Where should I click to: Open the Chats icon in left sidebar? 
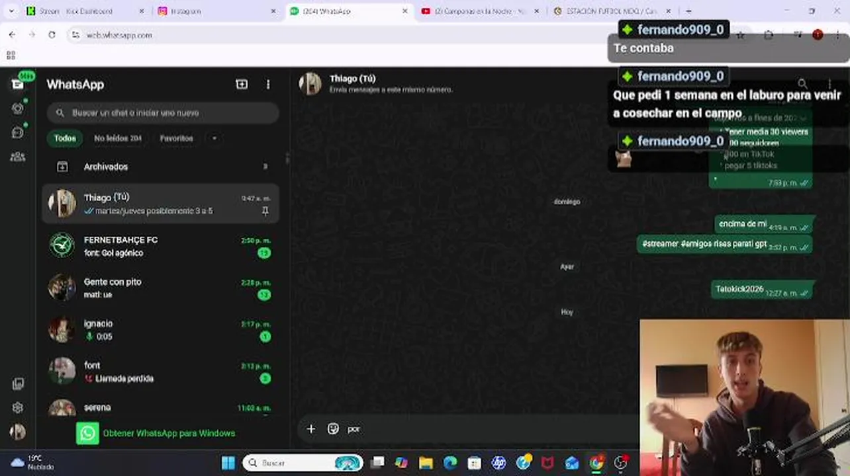18,84
